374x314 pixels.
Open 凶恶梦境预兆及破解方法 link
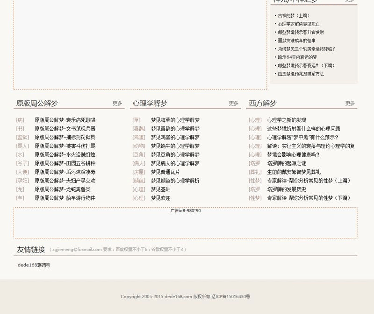pyautogui.click(x=301, y=74)
